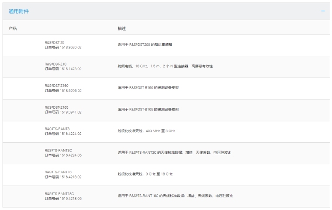Open the R&S DST-Z160 product entry
Screen dimensions: 332x210
pos(56,85)
